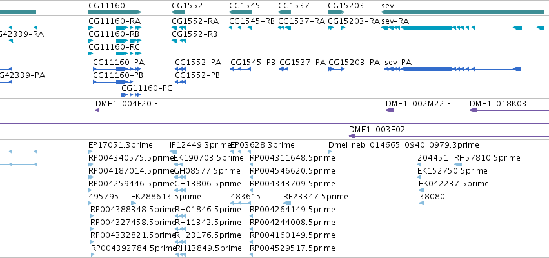The image size is (549, 258).
Task: Click the EK152750.5prime label
Action: 452,171
